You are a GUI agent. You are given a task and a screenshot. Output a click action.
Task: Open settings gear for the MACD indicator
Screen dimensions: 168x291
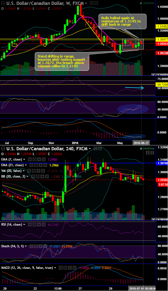tap(66, 268)
